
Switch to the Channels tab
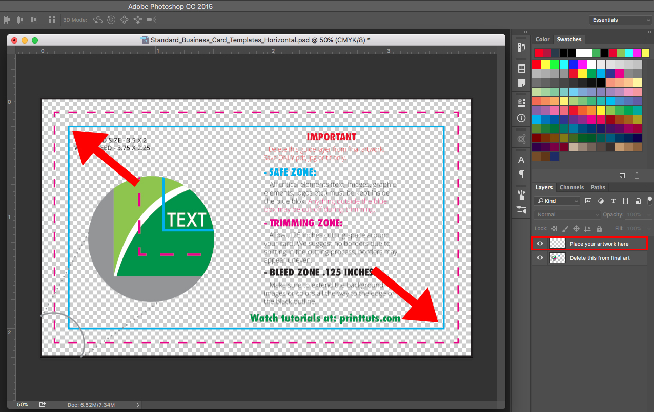pyautogui.click(x=571, y=187)
